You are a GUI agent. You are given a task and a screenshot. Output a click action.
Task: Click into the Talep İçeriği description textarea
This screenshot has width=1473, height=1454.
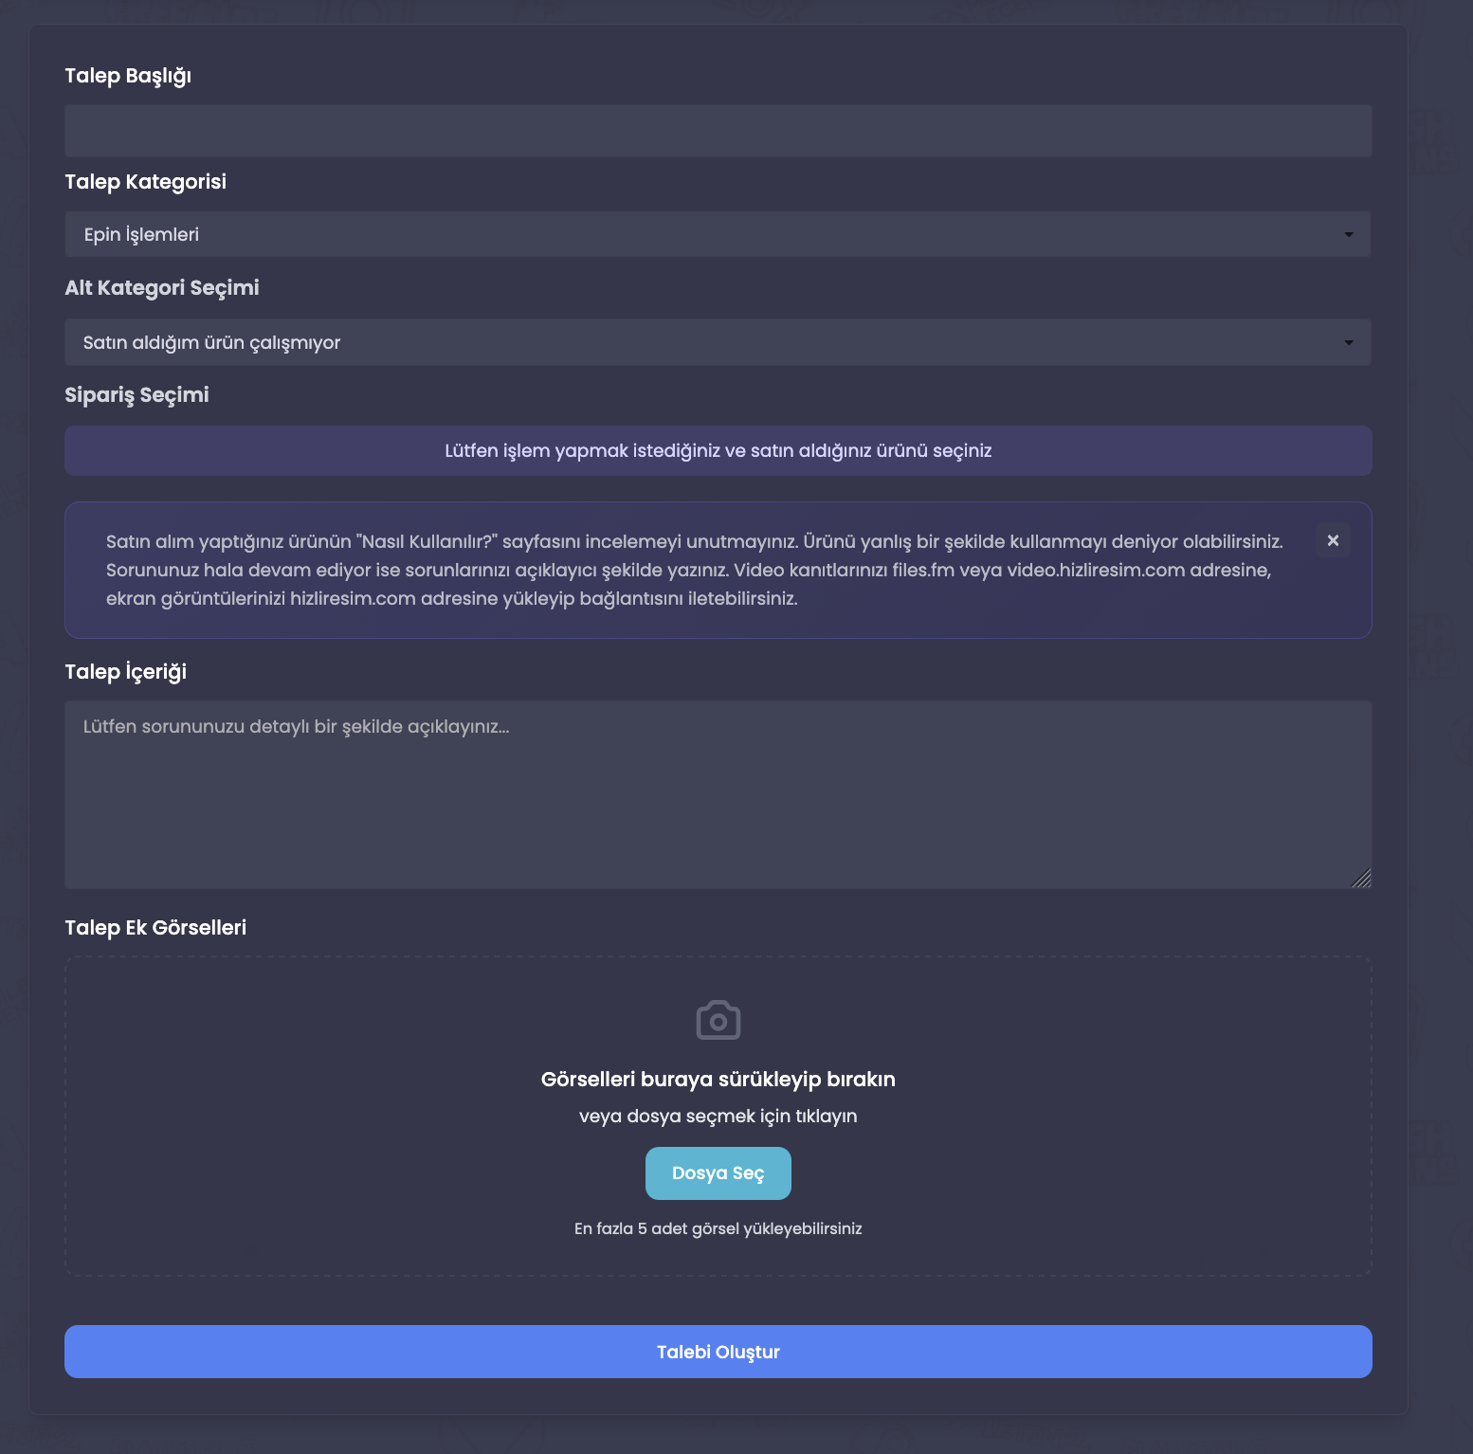tap(718, 794)
